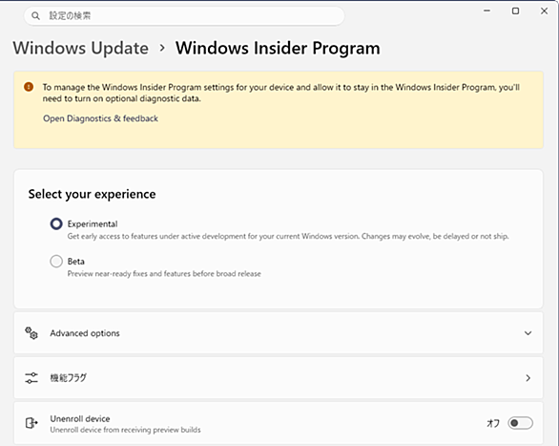The height and width of the screenshot is (446, 559).
Task: Select the Beta radio button
Action: pos(56,261)
